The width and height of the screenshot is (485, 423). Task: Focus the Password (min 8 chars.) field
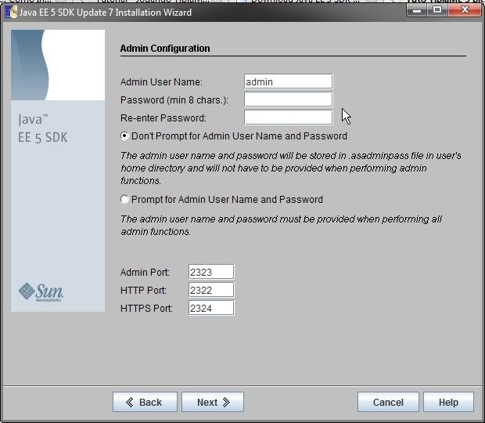point(288,99)
